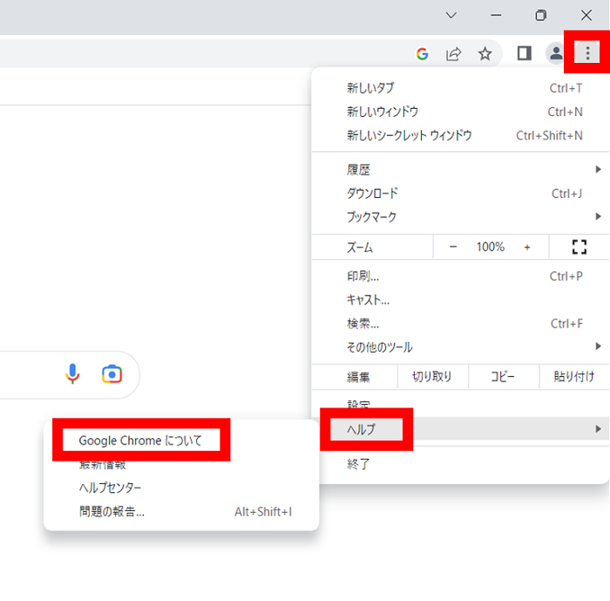Toggle the side panel icon
610x601 pixels.
click(x=524, y=53)
